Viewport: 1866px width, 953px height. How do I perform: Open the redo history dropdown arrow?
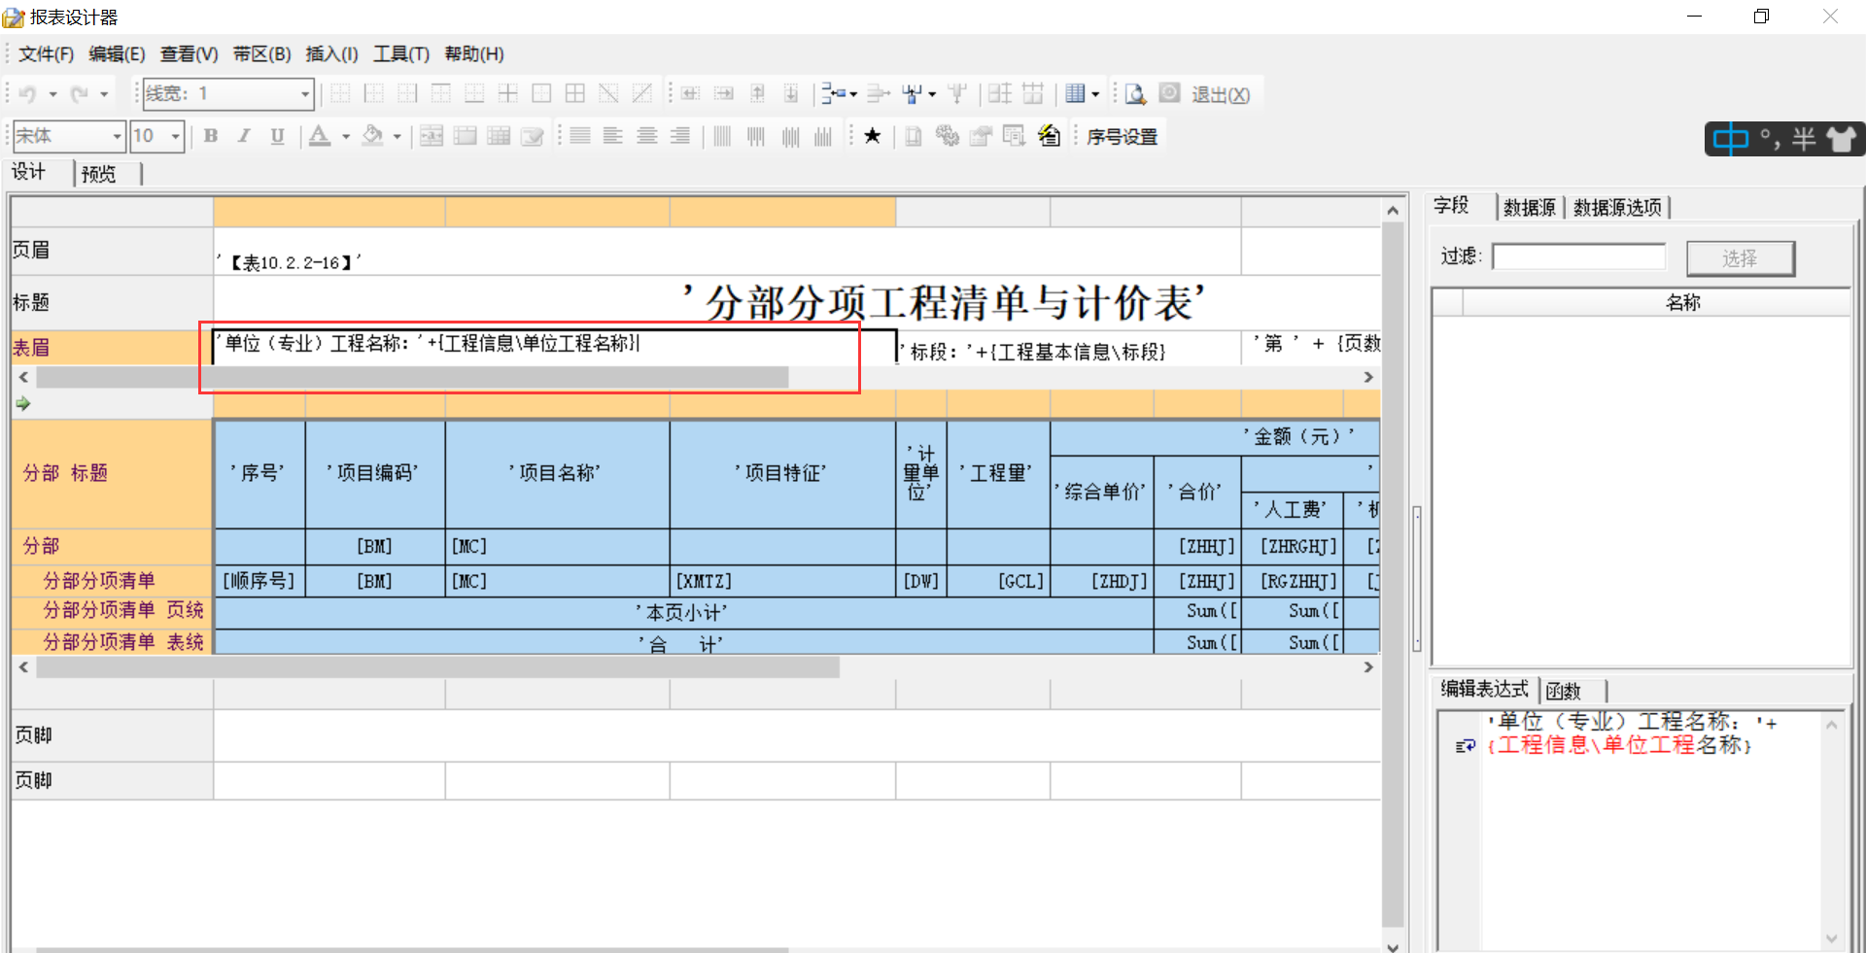click(104, 94)
